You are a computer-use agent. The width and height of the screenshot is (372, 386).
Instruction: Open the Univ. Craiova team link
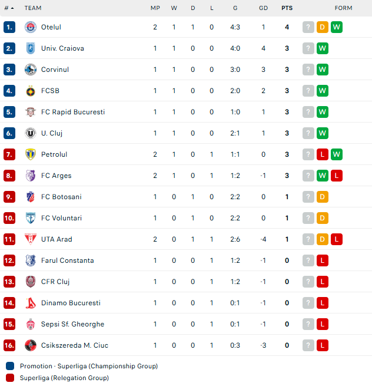pos(62,48)
